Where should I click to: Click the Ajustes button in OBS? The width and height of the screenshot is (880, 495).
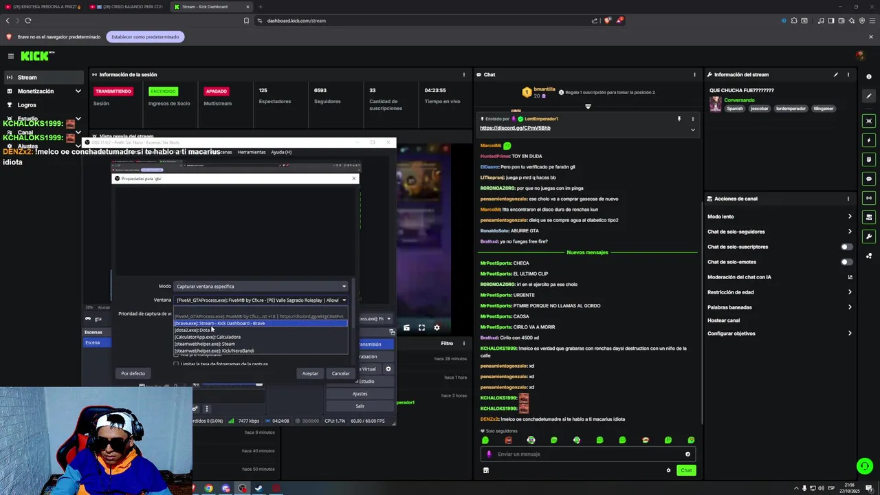tap(360, 394)
